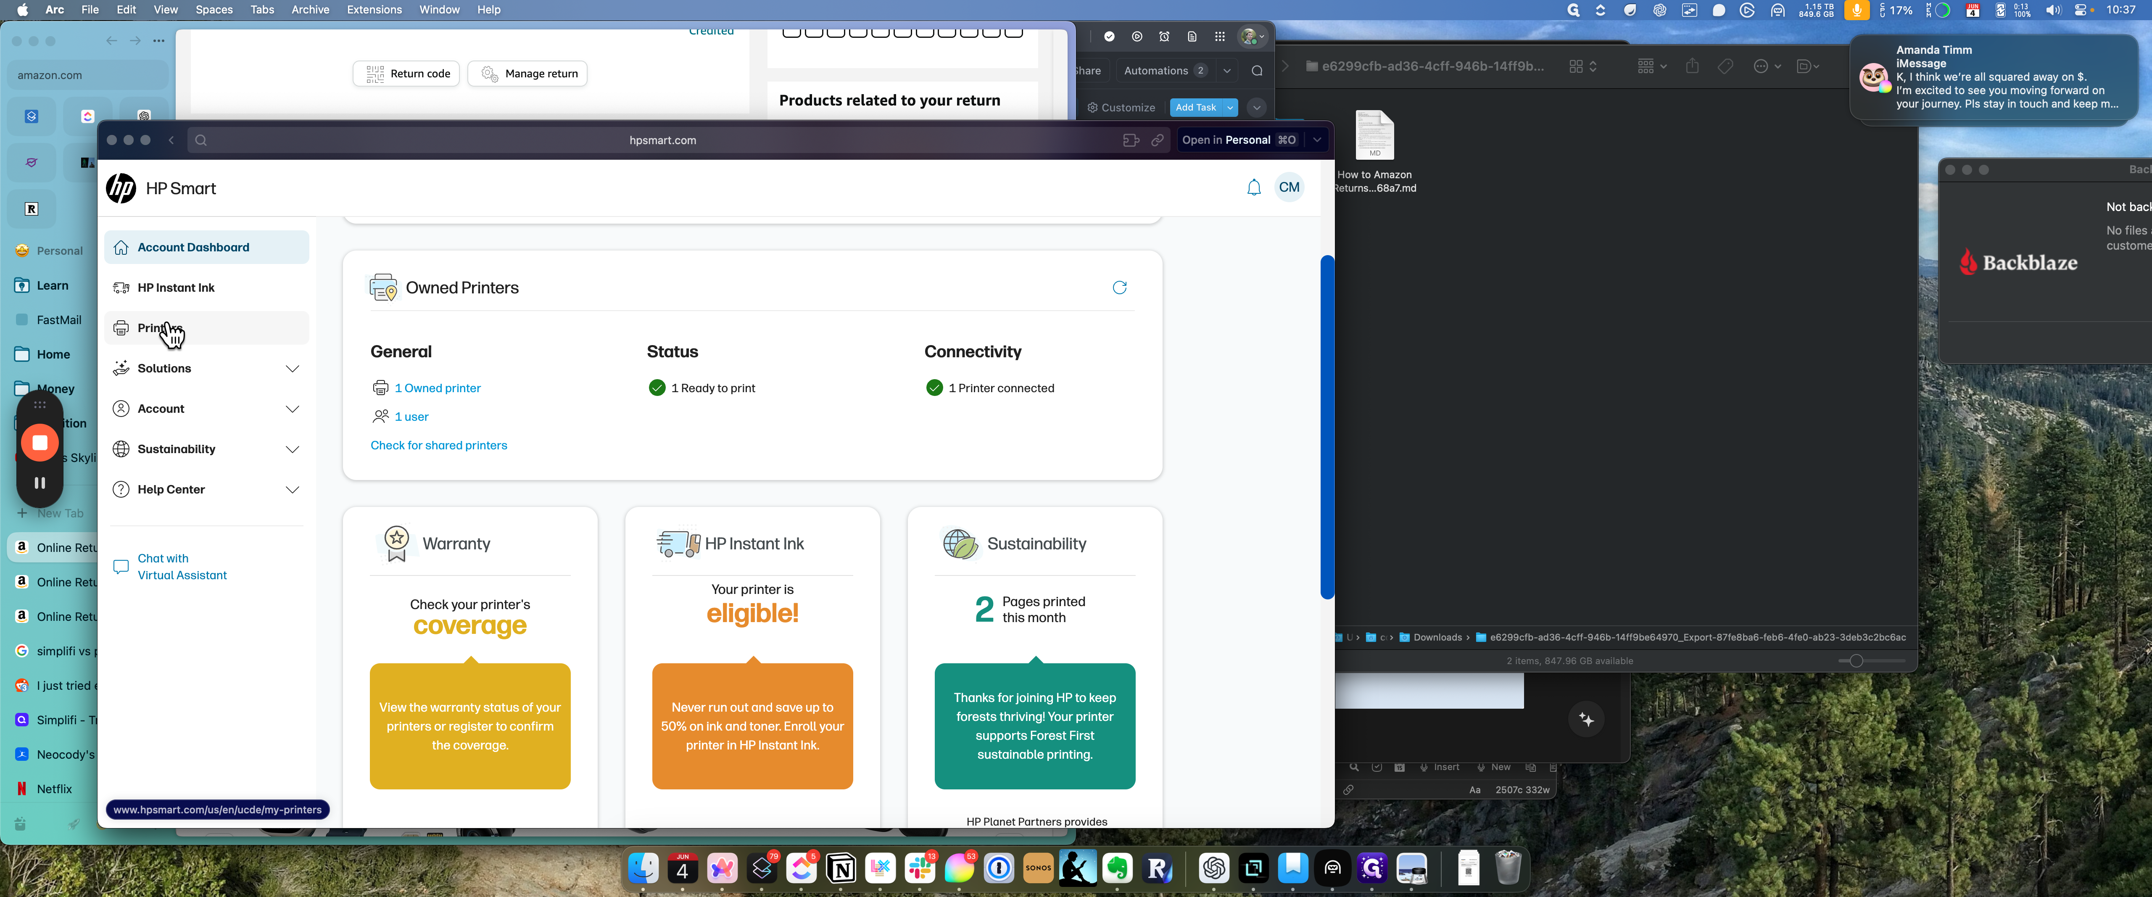Click Add Task in ClickUp window
The height and width of the screenshot is (897, 2152).
(x=1195, y=108)
